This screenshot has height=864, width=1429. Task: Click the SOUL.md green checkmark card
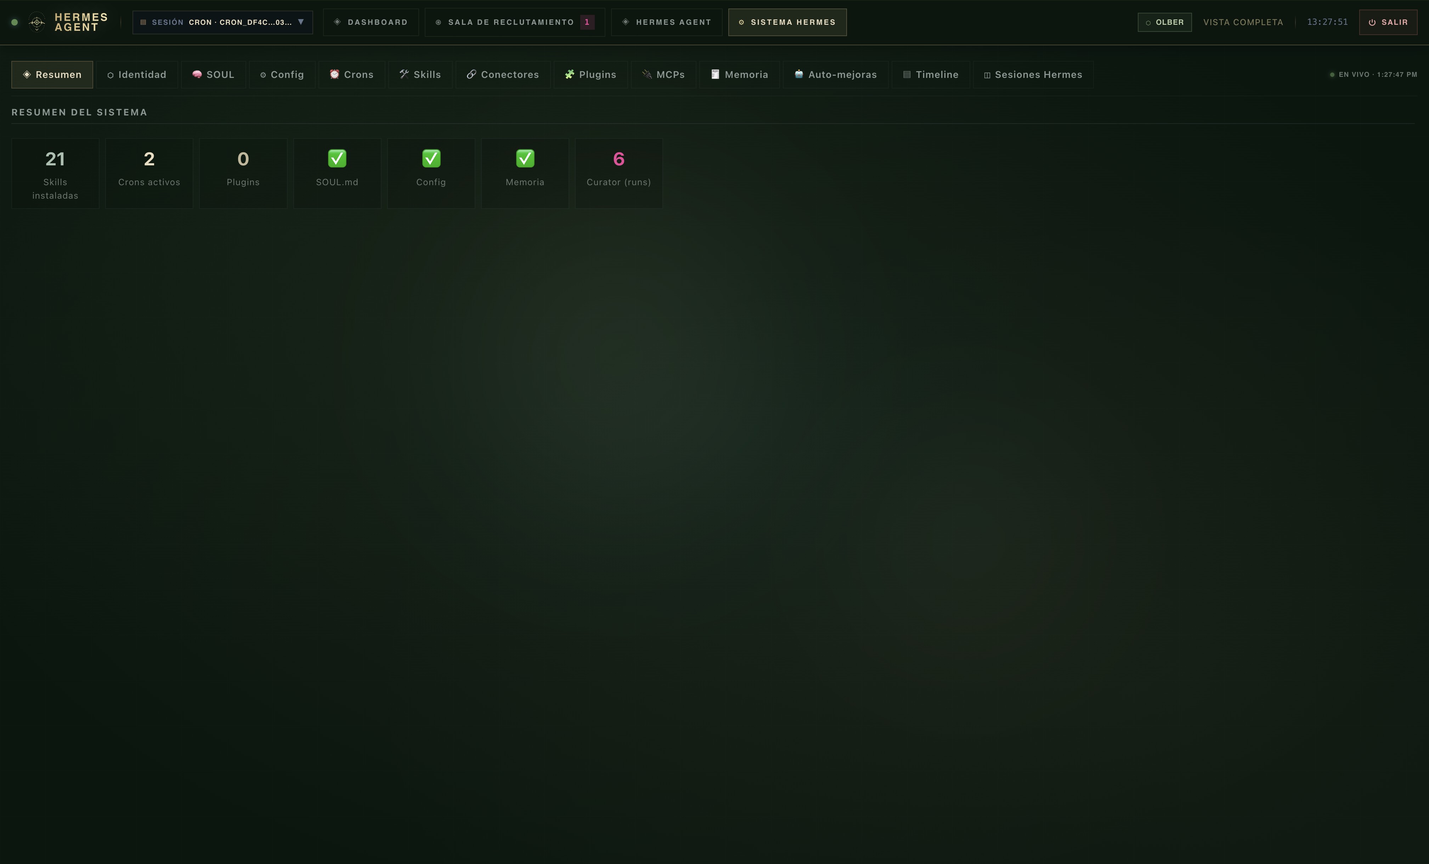point(337,173)
